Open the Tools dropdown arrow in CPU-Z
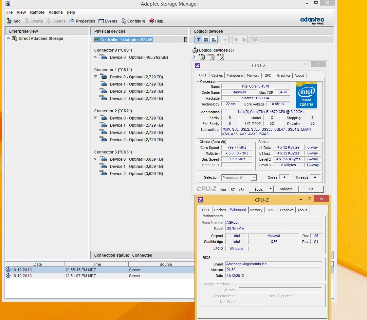367x320 pixels. [270, 189]
